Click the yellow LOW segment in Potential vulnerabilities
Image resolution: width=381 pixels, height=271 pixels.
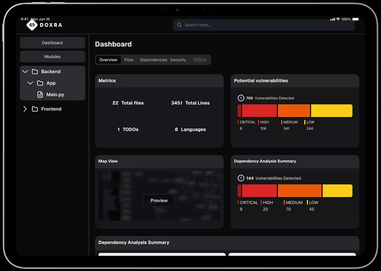tap(331, 111)
